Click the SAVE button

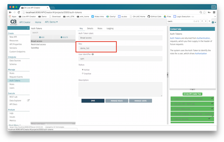coord(93,101)
